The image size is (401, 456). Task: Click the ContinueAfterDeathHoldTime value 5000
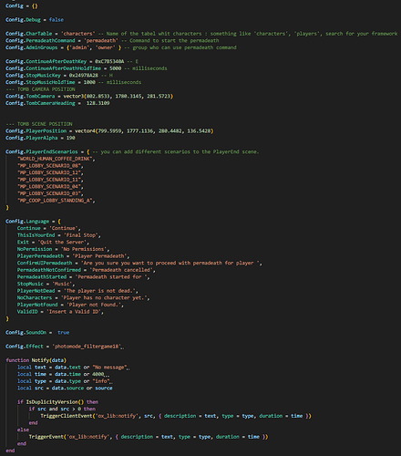tap(115, 68)
